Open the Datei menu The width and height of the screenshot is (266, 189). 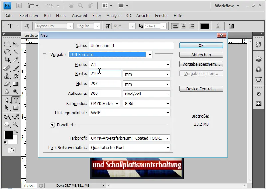(x=9, y=16)
